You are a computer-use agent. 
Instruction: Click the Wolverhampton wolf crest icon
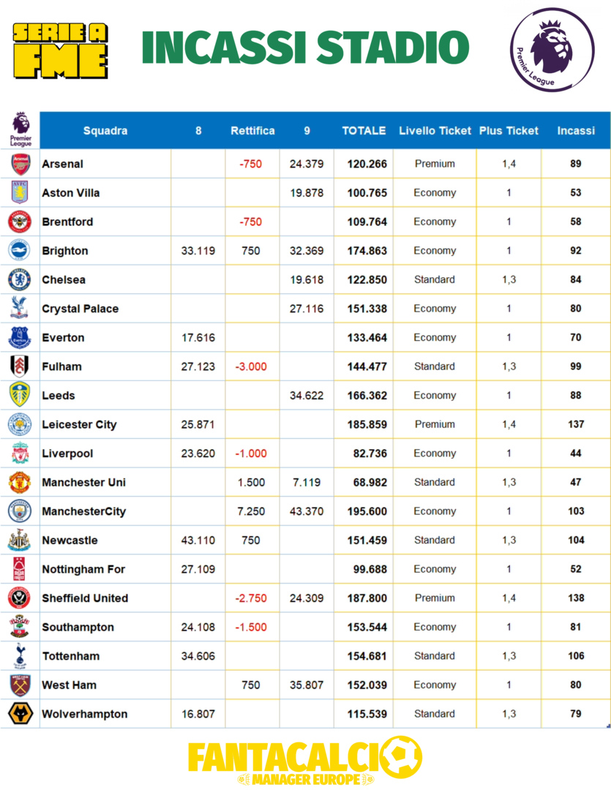(x=20, y=714)
